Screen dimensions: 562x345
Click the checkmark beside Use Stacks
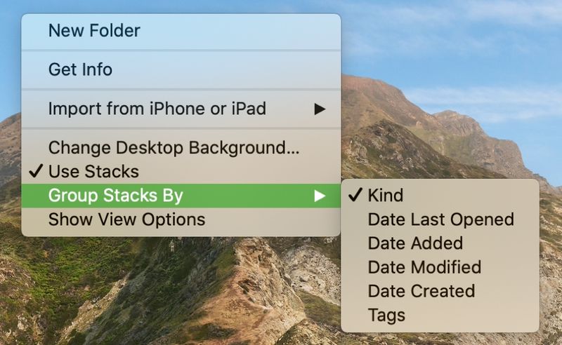[x=36, y=171]
